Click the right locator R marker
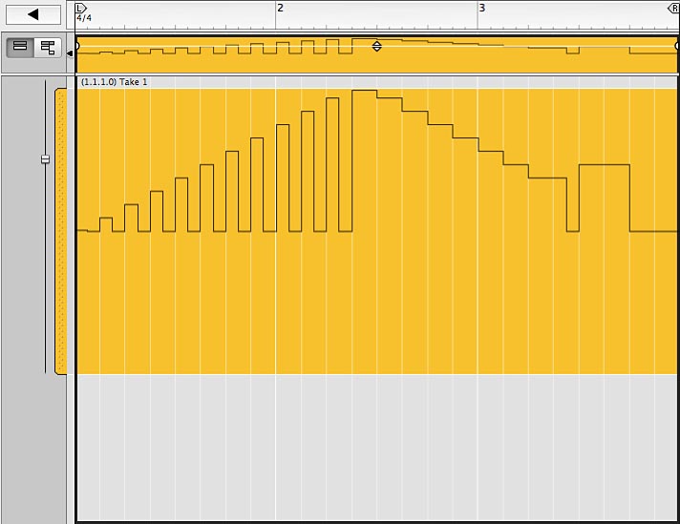 point(672,8)
